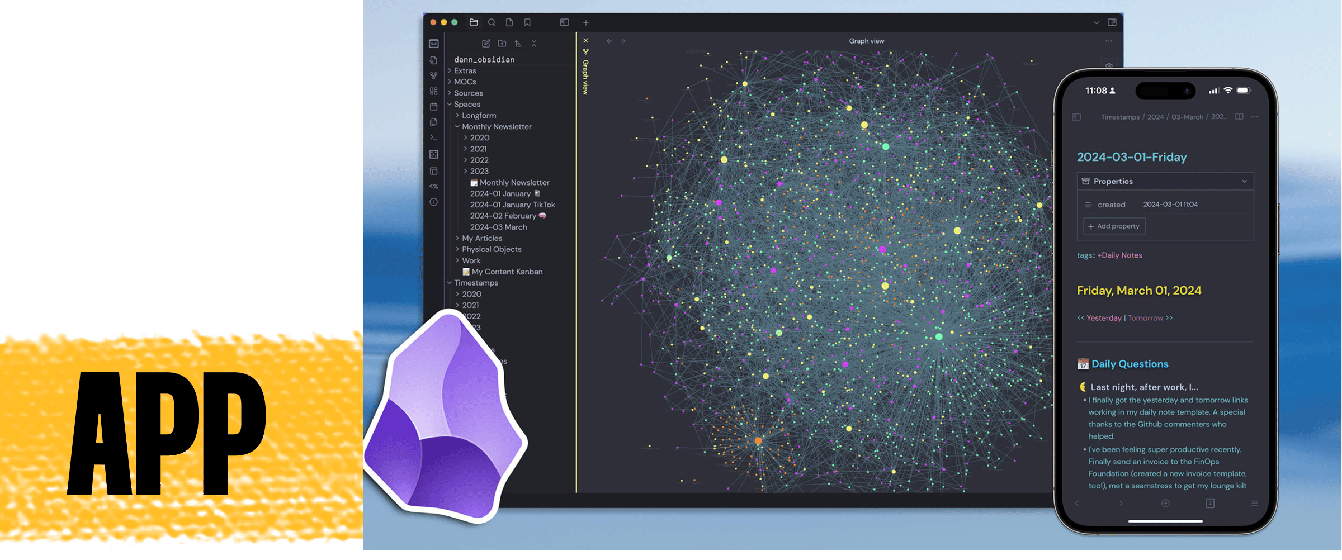The width and height of the screenshot is (1342, 560).
Task: Open the 2024-02 February note
Action: point(508,216)
